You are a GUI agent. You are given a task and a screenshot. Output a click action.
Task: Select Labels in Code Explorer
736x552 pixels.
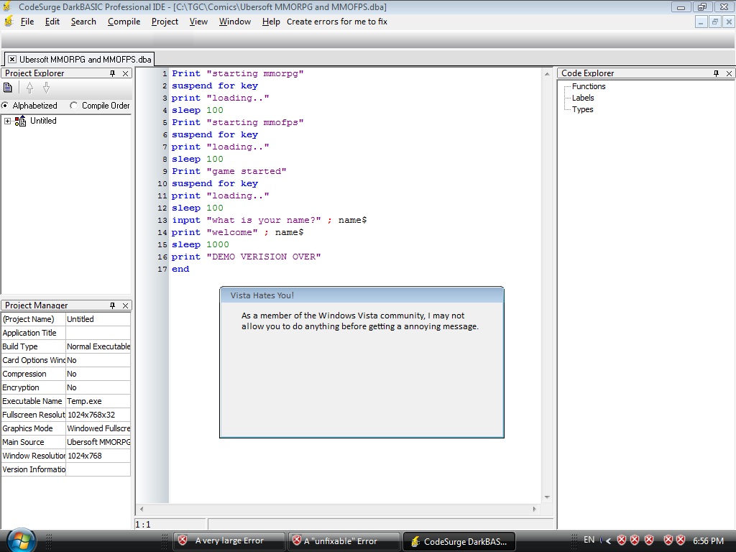coord(583,98)
